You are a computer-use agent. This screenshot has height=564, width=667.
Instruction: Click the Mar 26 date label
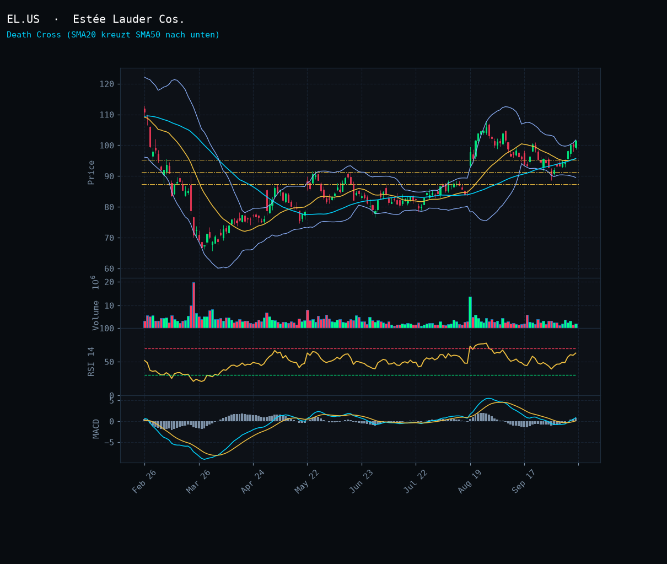pos(198,482)
